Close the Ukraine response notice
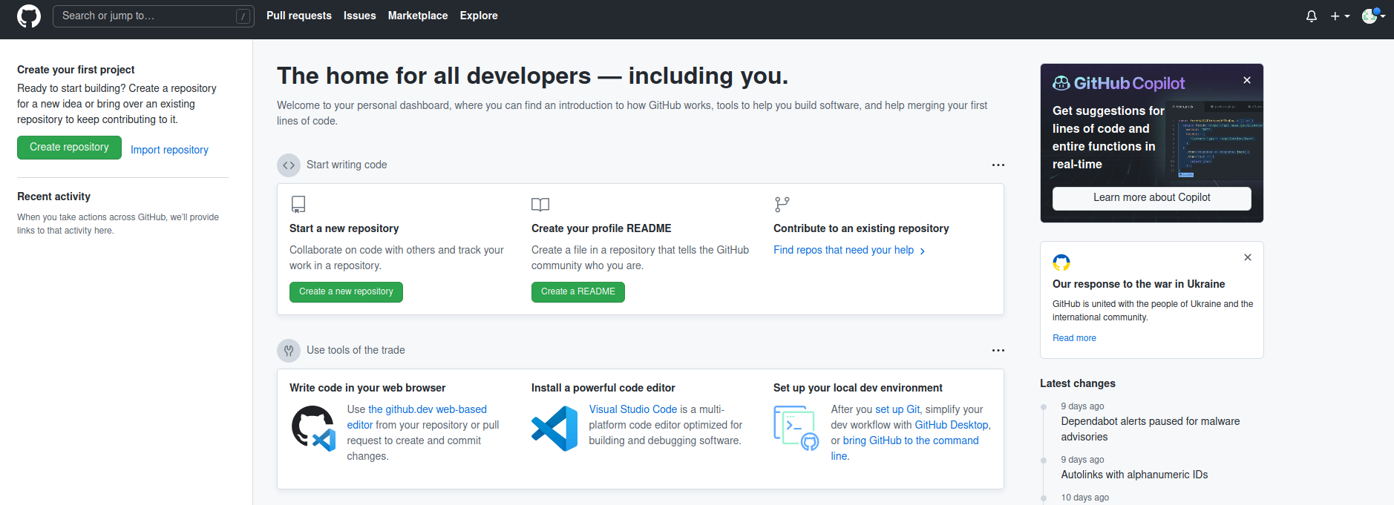1394x505 pixels. [x=1248, y=257]
